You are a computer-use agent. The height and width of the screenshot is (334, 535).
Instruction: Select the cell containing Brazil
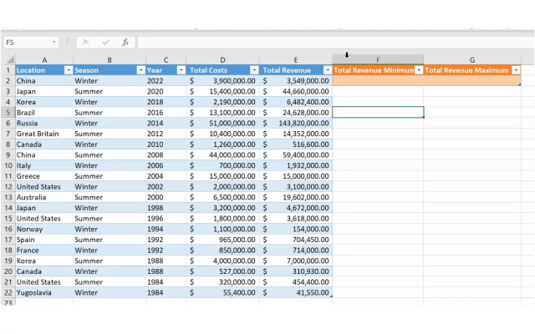pos(44,113)
